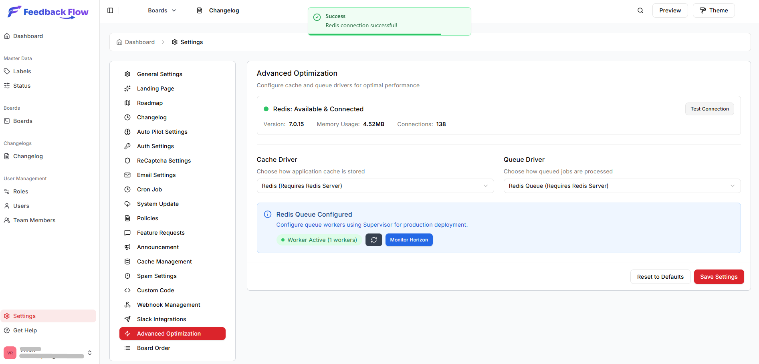Screen dimensions: 759x364
Task: Click the success checkmark icon in notification
Action: 317,17
